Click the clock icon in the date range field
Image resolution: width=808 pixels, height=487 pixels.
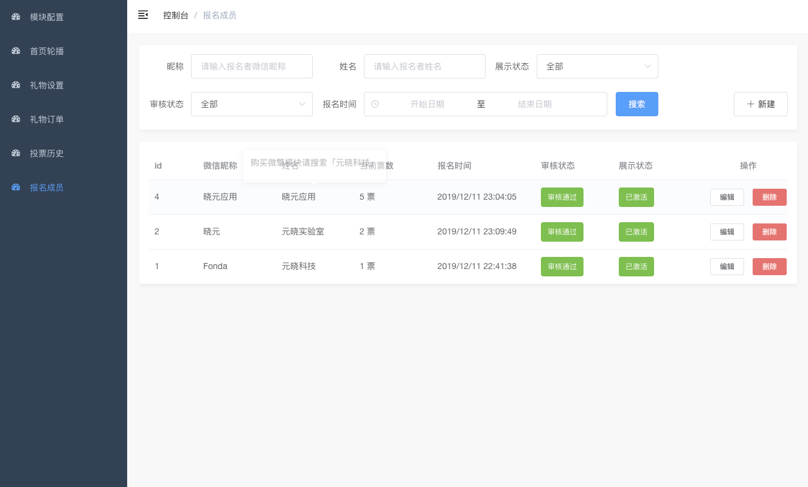click(375, 104)
